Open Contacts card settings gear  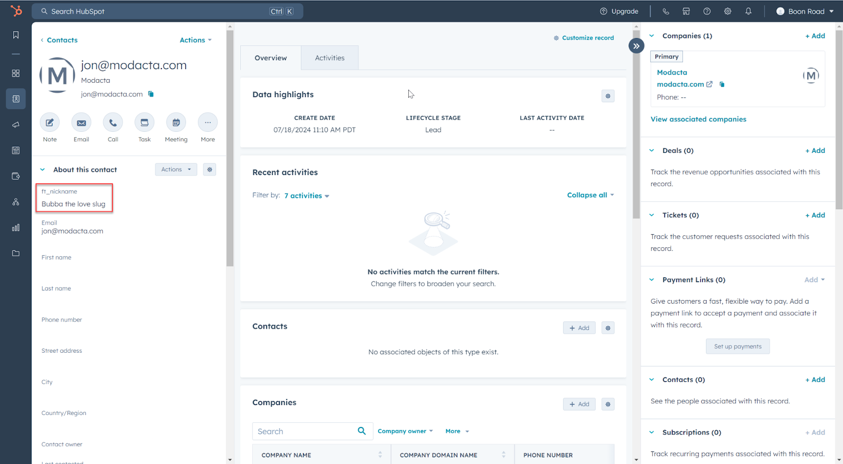pos(608,328)
